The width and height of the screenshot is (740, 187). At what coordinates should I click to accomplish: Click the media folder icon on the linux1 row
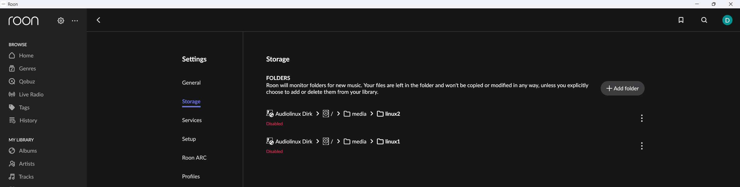point(347,141)
